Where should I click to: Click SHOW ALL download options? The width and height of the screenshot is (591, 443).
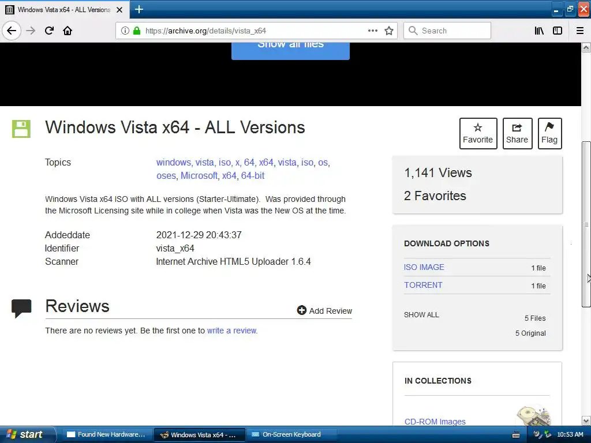point(421,314)
